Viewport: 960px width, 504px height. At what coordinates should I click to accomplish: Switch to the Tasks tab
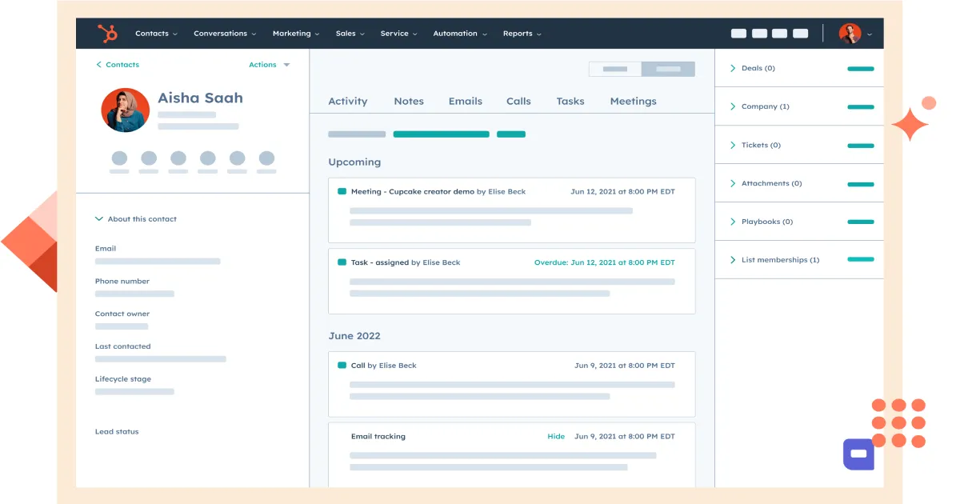point(570,101)
